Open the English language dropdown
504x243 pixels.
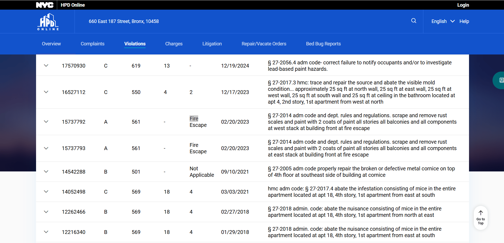(443, 21)
